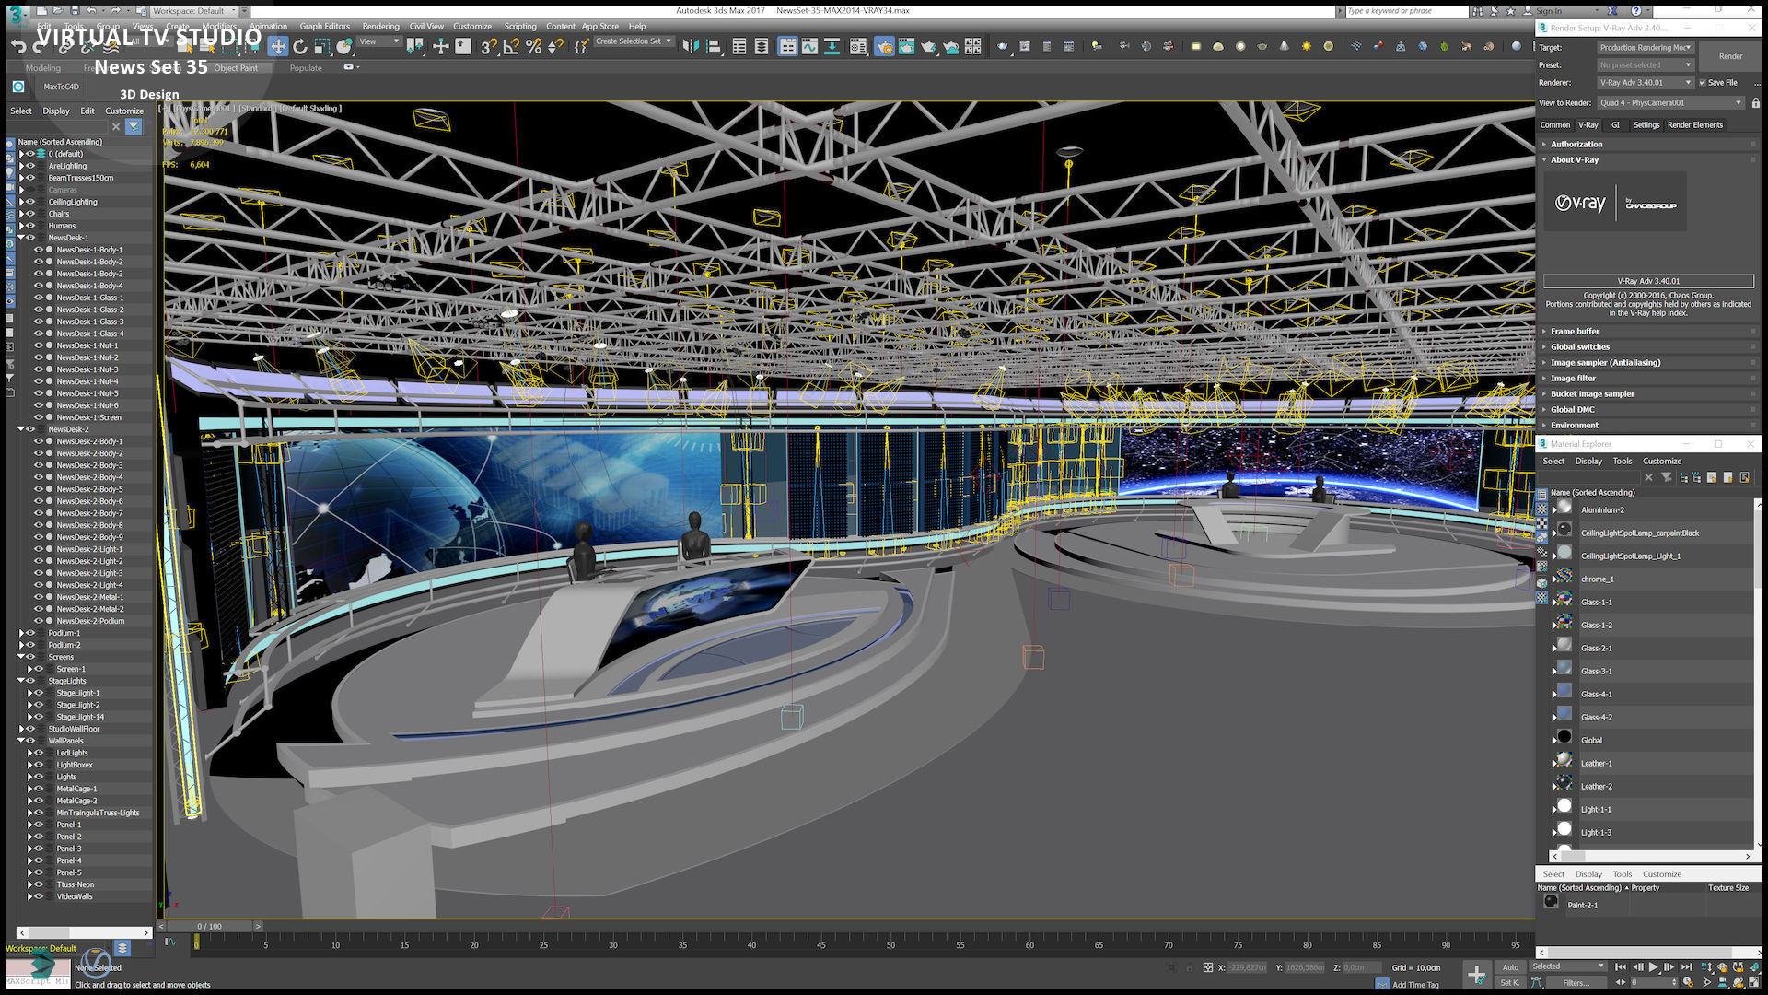Viewport: 1768px width, 995px height.
Task: Go to the end frame
Action: [x=1686, y=967]
